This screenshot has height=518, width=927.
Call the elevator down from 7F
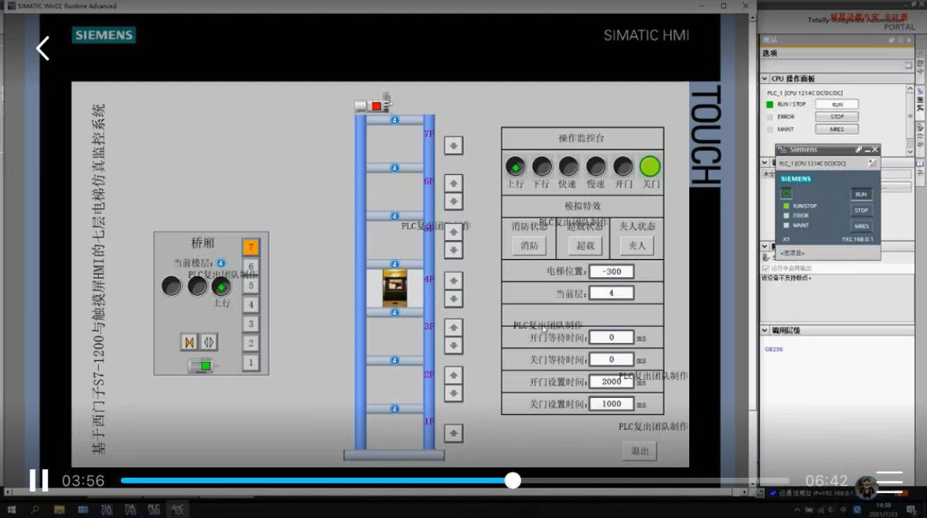coord(453,145)
